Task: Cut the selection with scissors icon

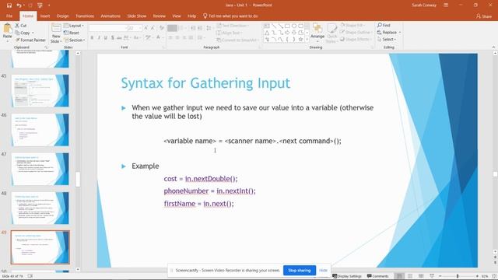Action: coord(21,26)
